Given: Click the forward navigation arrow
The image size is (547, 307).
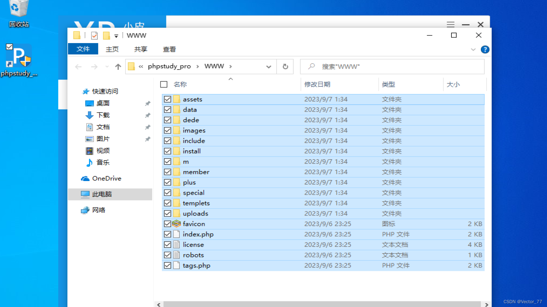Looking at the screenshot, I should [94, 67].
